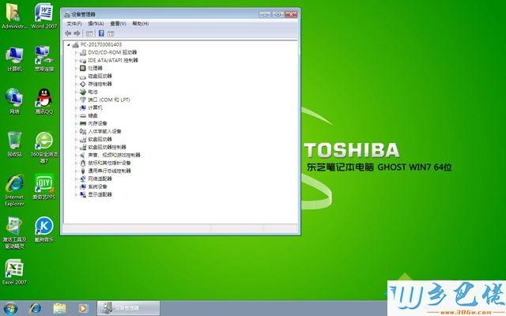The width and height of the screenshot is (506, 316).
Task: Select the 磁盘驱动器 row text
Action: point(100,76)
